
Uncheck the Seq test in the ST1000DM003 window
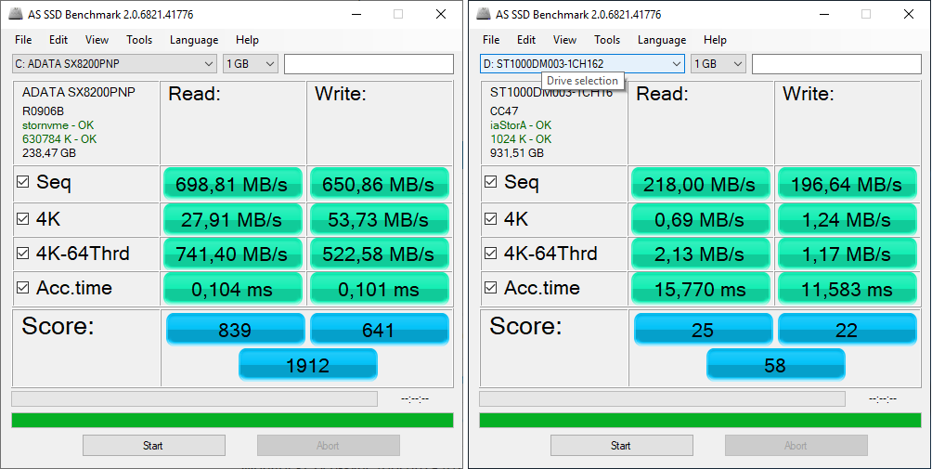click(490, 182)
